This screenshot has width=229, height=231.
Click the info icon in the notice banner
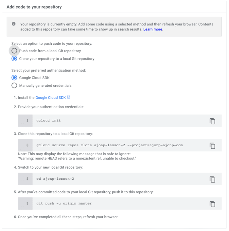[14, 24]
